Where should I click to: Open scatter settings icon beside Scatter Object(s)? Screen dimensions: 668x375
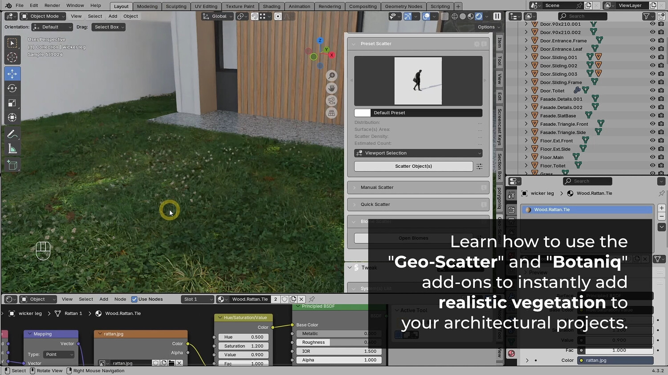[479, 167]
